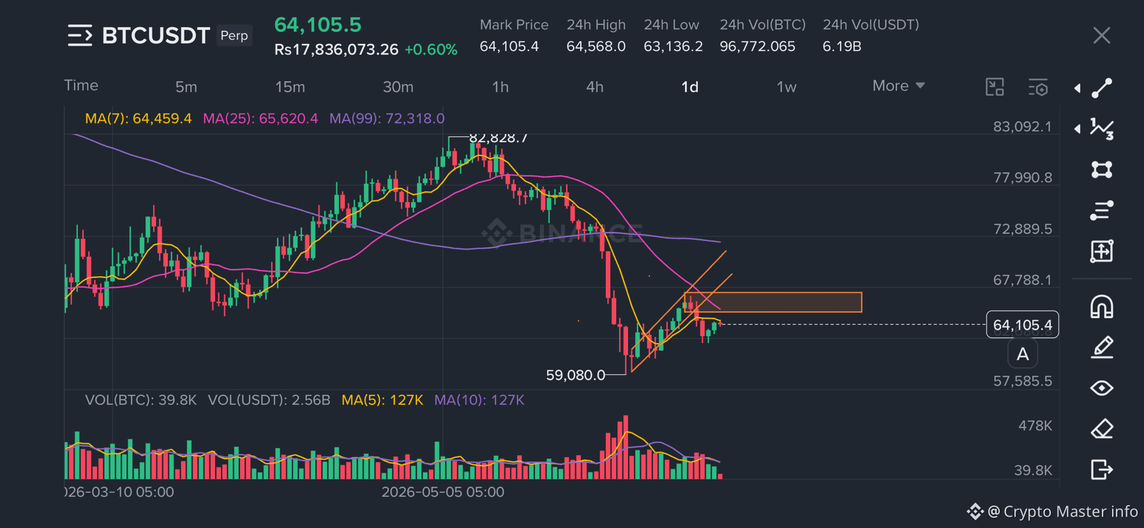The height and width of the screenshot is (528, 1144).
Task: Select the Time chart option
Action: (x=81, y=85)
